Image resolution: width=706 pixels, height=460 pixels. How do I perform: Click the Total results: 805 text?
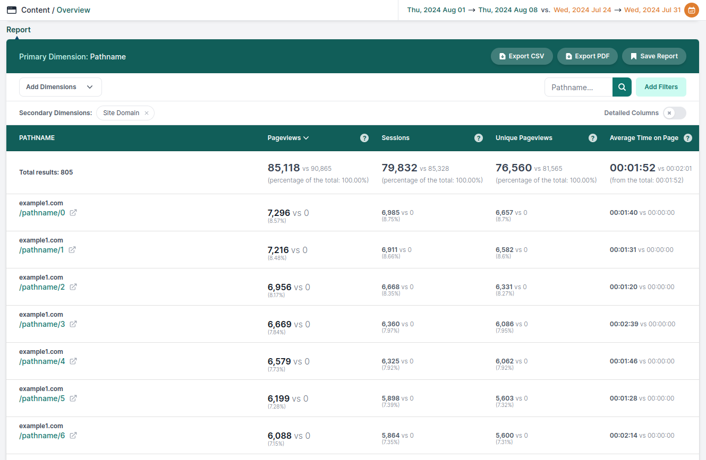[x=46, y=172]
